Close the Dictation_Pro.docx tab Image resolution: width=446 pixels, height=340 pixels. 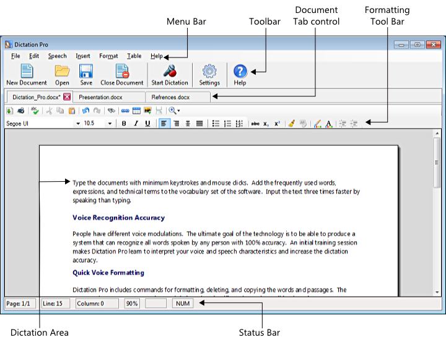click(x=67, y=97)
